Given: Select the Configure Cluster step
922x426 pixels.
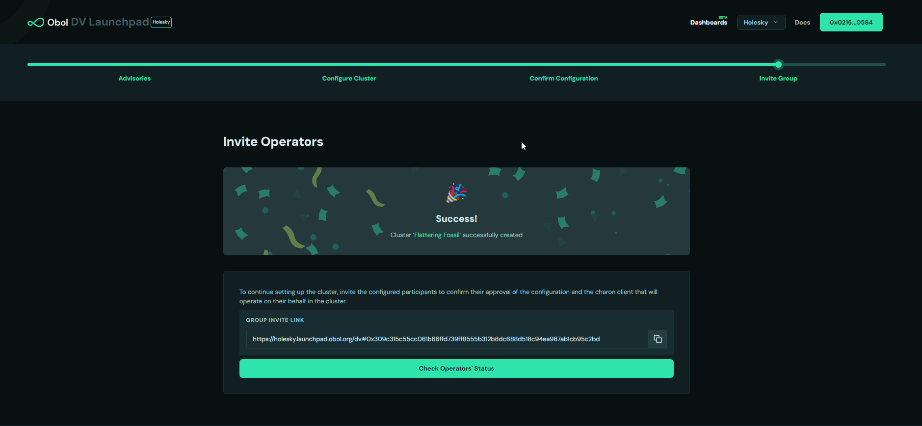Looking at the screenshot, I should [349, 79].
